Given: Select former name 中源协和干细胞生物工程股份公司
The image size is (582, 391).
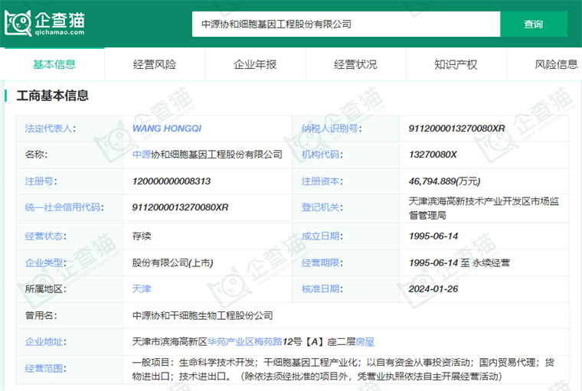Looking at the screenshot, I should coord(203,315).
